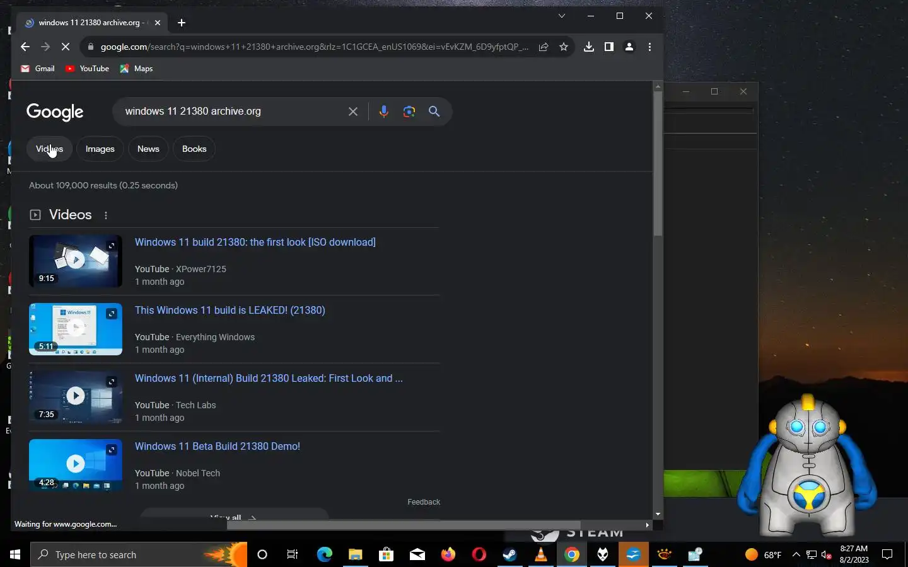The image size is (908, 567).
Task: Open Cortana circle on taskbar
Action: point(262,554)
